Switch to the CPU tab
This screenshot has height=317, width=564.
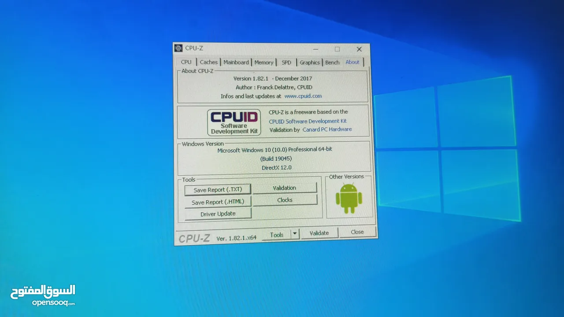click(x=186, y=62)
